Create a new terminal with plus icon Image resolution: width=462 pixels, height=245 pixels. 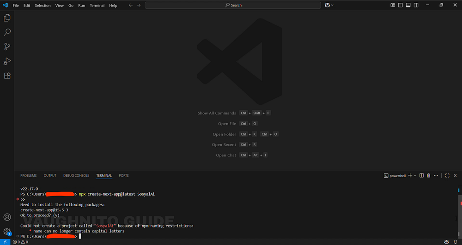point(410,176)
